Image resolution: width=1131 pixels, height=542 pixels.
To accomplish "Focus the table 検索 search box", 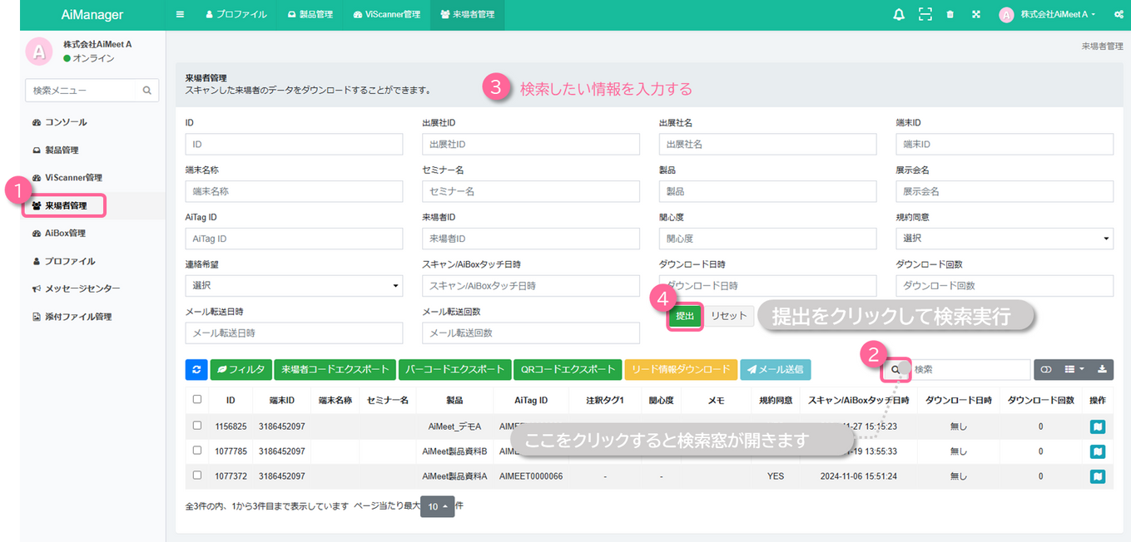I will 970,370.
